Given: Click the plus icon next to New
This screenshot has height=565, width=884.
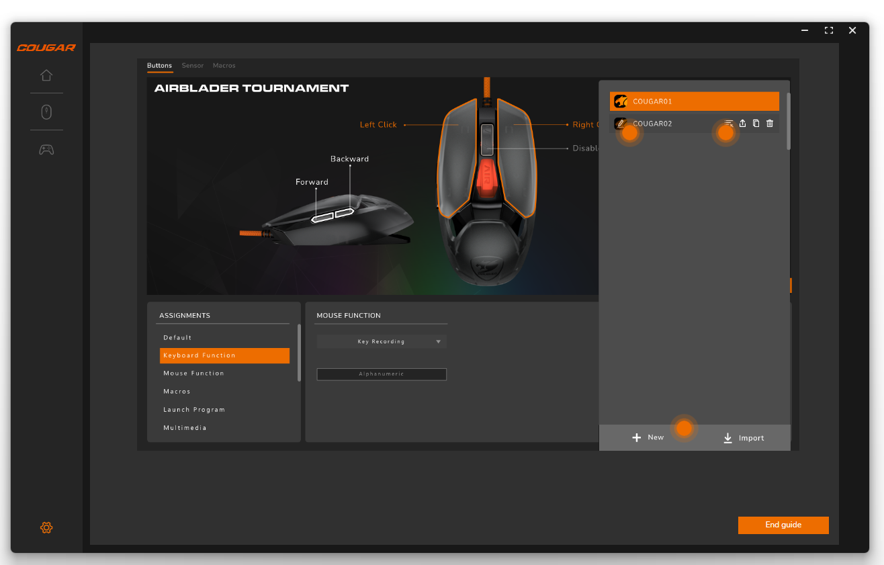Looking at the screenshot, I should (x=637, y=438).
